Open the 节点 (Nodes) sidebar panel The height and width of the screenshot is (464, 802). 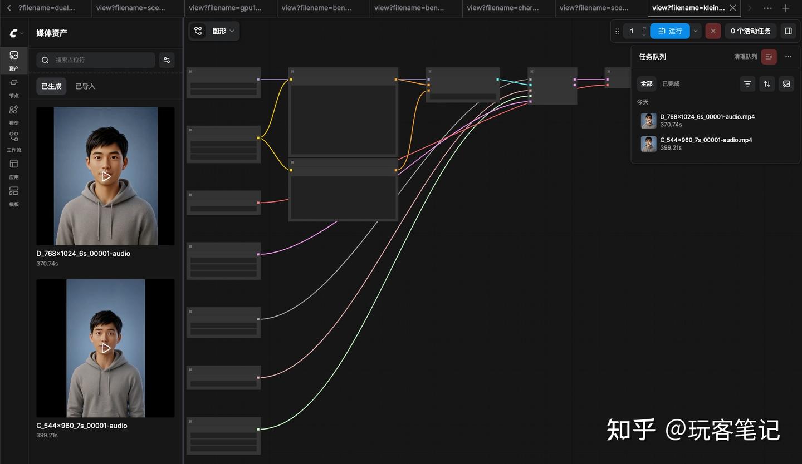(14, 87)
